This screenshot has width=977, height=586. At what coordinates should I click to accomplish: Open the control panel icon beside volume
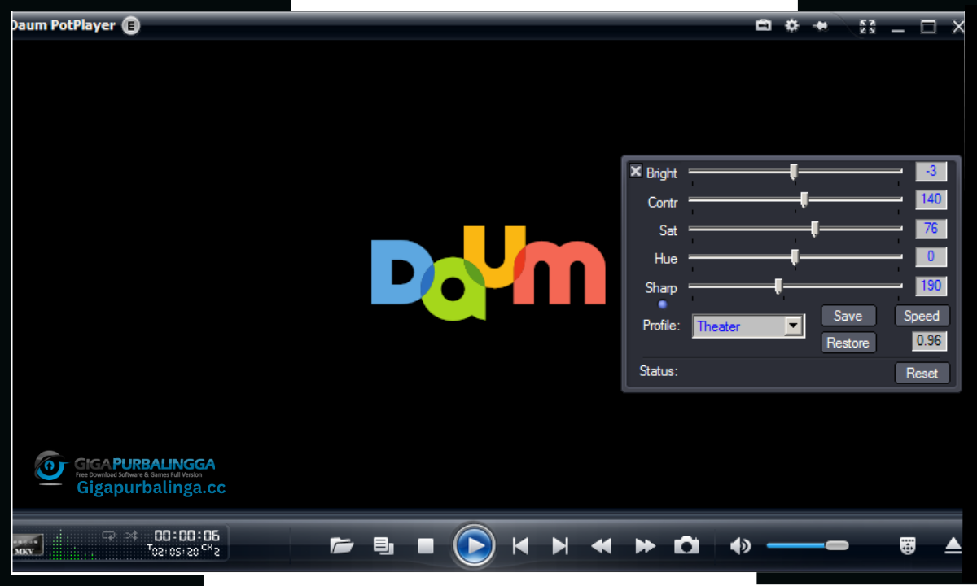(x=908, y=545)
